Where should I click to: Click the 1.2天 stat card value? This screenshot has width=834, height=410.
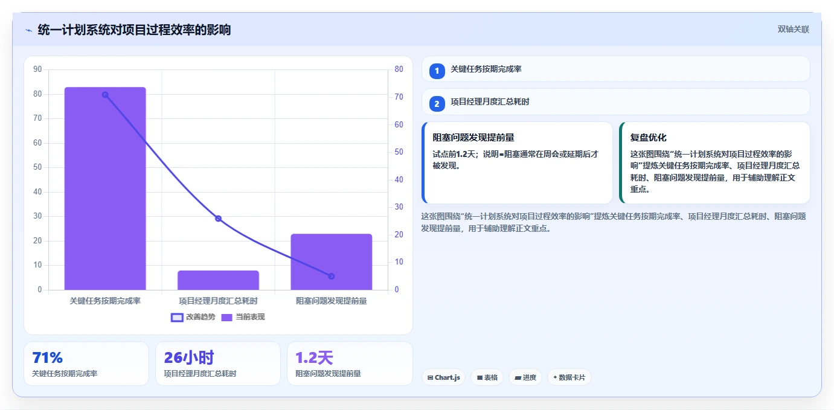tap(314, 357)
